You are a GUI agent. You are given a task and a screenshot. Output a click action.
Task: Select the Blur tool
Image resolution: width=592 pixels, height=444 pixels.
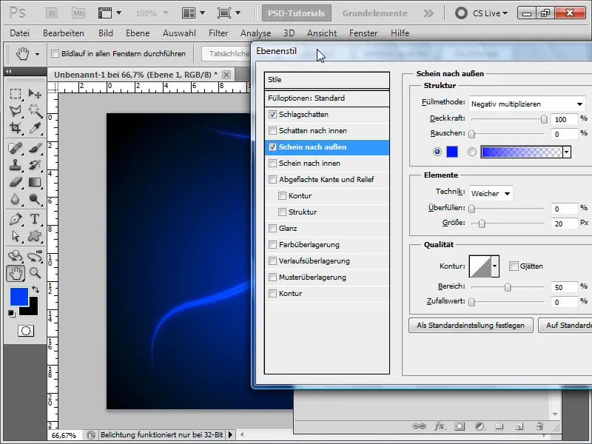tap(15, 199)
